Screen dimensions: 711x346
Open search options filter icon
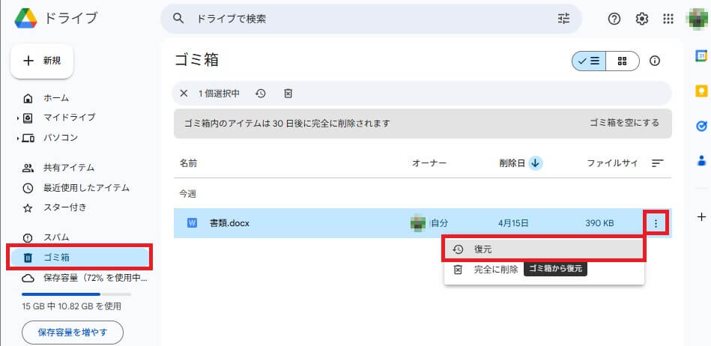pyautogui.click(x=563, y=19)
